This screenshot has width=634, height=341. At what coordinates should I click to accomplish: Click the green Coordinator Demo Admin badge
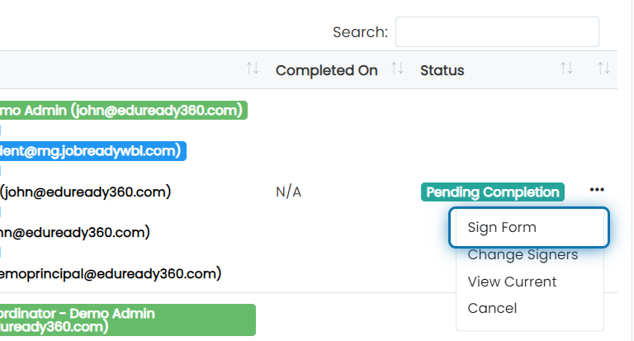point(127,320)
